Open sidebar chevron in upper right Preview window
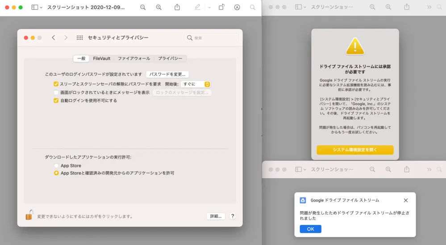446x245 pixels. [x=304, y=8]
